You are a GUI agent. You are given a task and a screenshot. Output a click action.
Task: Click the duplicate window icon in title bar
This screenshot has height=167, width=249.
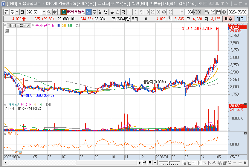[211, 4]
